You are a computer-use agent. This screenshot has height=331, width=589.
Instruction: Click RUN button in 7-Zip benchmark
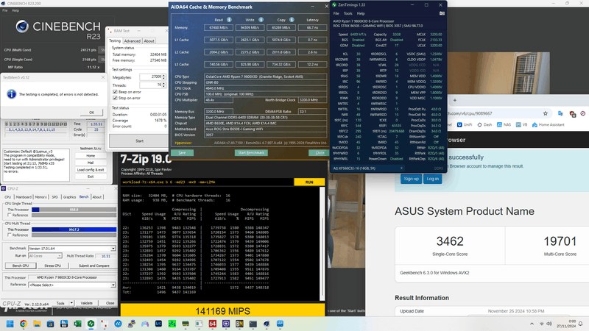[309, 182]
